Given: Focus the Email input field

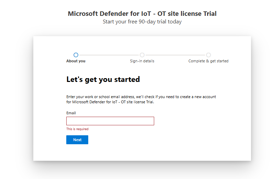Looking at the screenshot, I should coord(110,121).
